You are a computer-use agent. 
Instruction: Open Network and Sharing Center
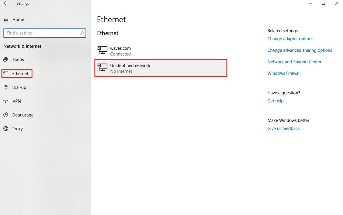pyautogui.click(x=294, y=62)
